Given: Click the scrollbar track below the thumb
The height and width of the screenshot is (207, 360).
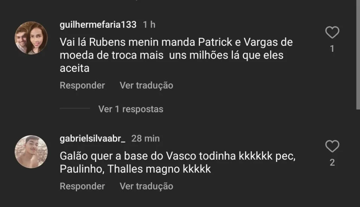Looking at the screenshot, I should 358,158.
